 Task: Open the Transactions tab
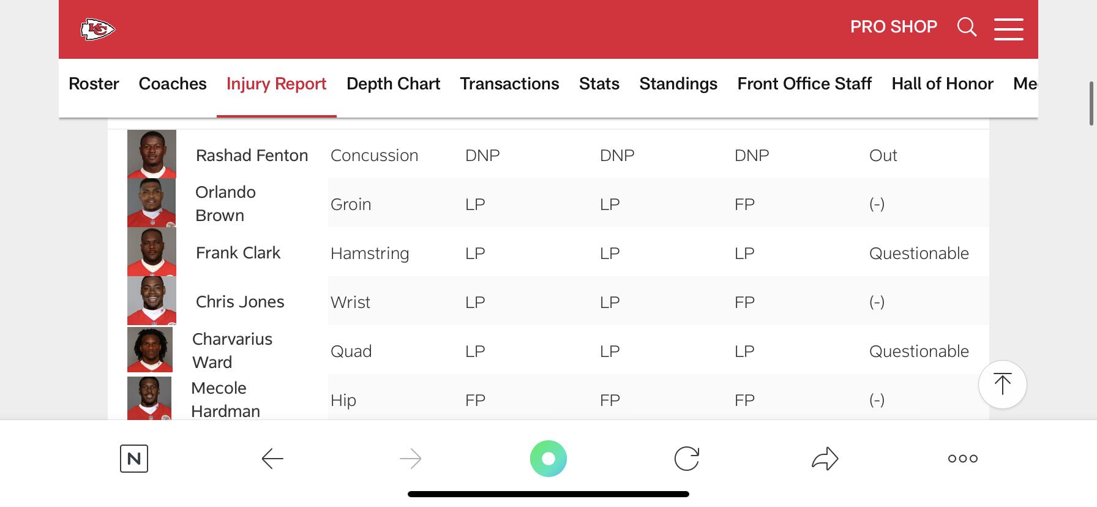(509, 84)
